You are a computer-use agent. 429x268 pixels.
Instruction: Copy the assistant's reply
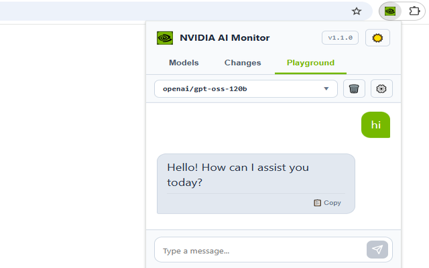(328, 202)
